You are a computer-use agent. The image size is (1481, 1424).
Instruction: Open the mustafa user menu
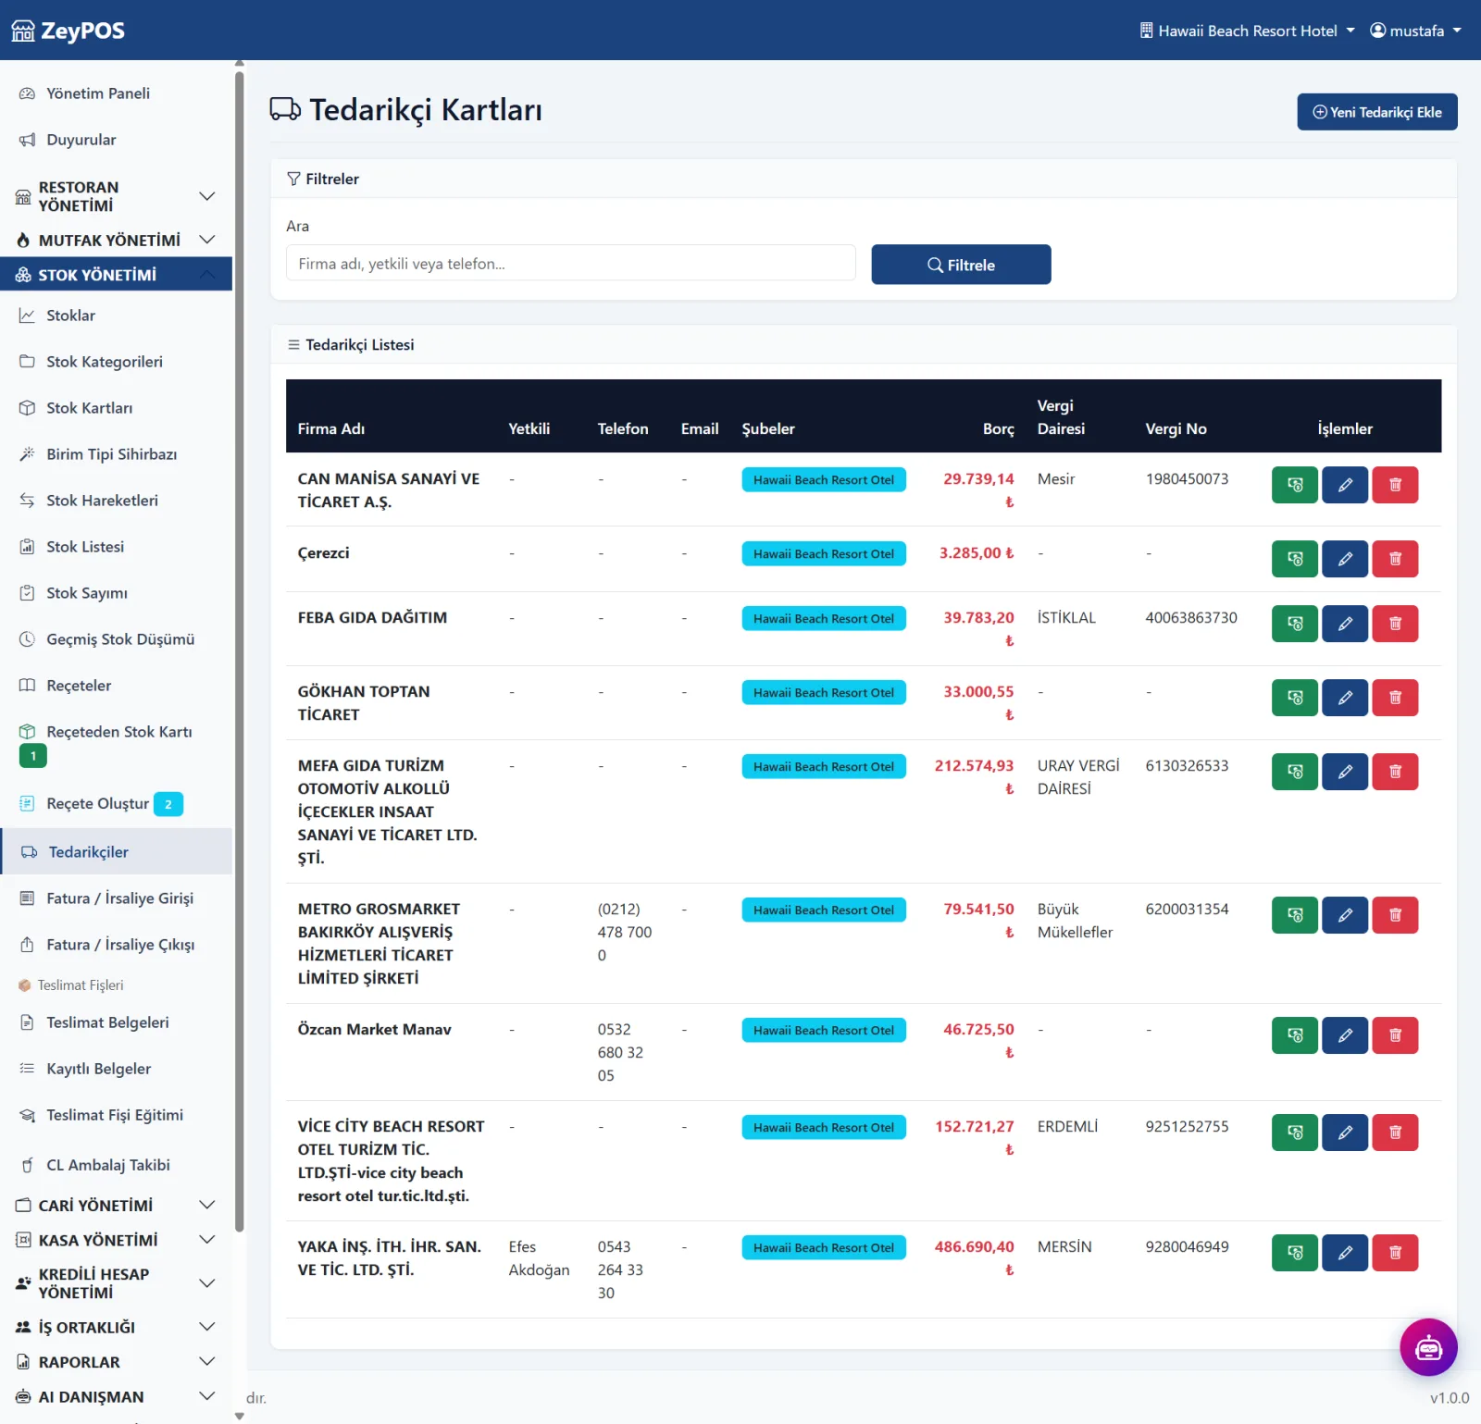pos(1415,31)
